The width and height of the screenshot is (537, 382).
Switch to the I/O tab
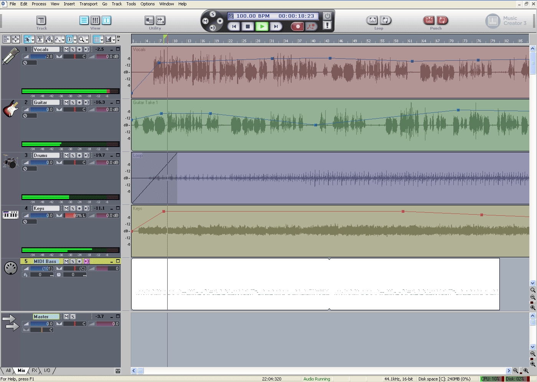pos(47,370)
